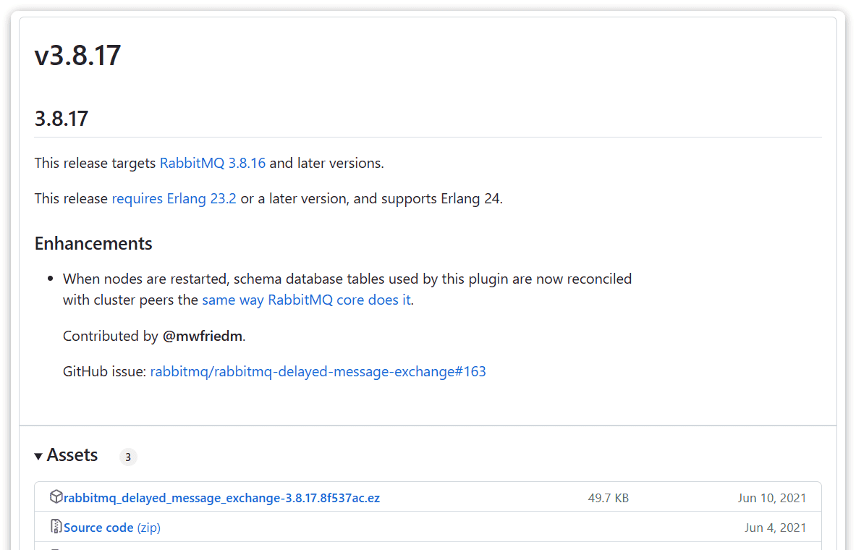Click the package icon beside the .ez file
This screenshot has height=550, width=856.
point(56,497)
